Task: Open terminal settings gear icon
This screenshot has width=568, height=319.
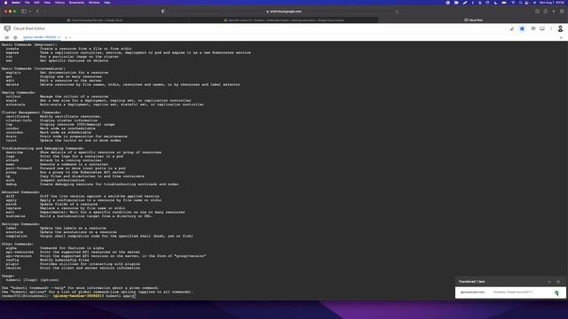Action: (15, 37)
